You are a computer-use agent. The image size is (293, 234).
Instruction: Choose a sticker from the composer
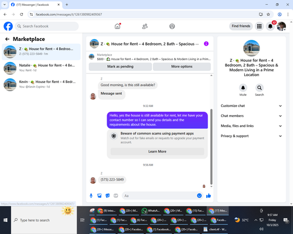pyautogui.click(x=108, y=195)
